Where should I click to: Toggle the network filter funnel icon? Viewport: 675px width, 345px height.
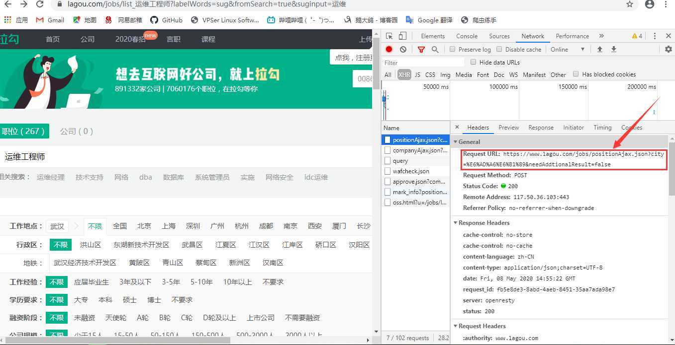(421, 49)
